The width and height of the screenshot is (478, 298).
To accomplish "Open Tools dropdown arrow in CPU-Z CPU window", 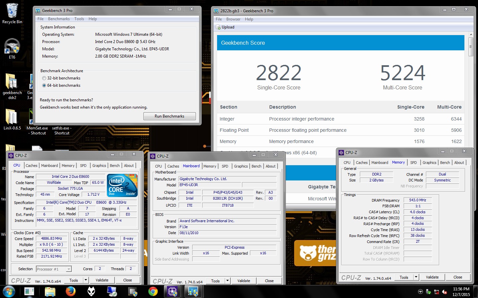I will (x=86, y=280).
